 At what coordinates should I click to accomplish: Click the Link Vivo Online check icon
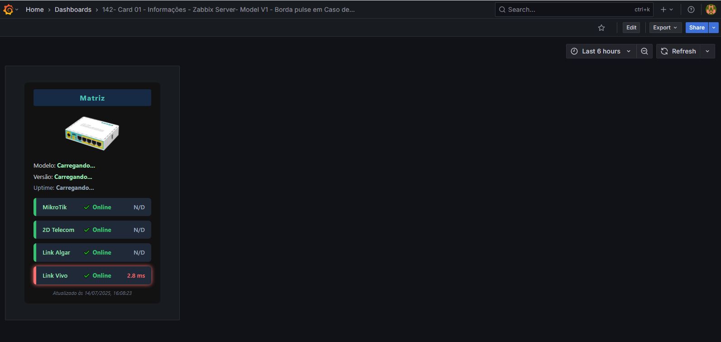(87, 275)
